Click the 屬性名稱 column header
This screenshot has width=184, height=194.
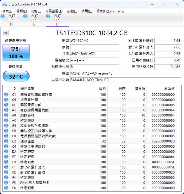[x=53, y=89]
